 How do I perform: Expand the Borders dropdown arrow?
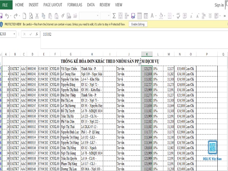point(173,16)
